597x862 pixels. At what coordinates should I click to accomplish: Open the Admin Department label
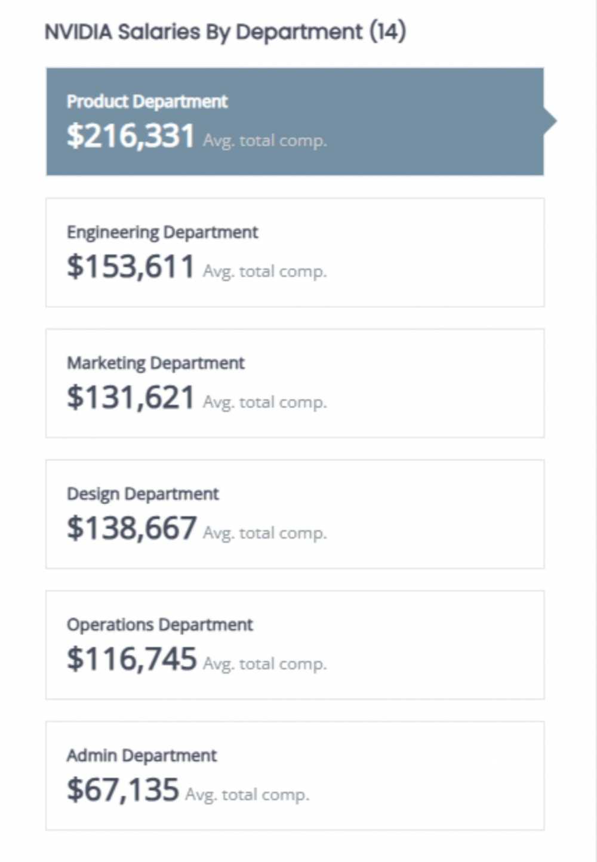[141, 755]
